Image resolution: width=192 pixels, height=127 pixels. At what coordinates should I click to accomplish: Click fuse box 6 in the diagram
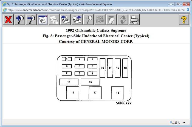point(92,66)
